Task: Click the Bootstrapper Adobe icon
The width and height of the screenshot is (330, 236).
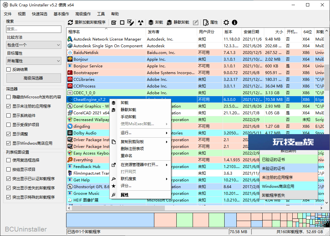Action: point(70,73)
